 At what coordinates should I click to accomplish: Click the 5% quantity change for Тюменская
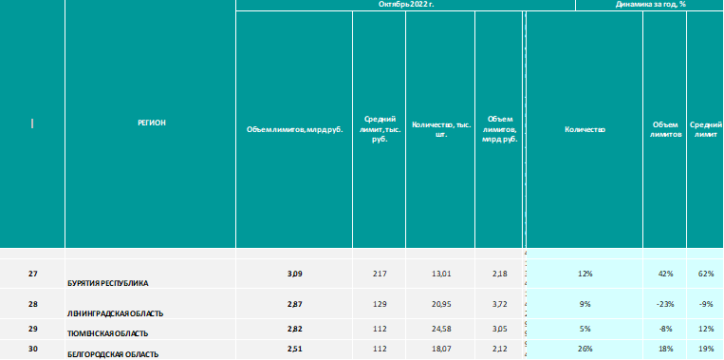coord(585,329)
